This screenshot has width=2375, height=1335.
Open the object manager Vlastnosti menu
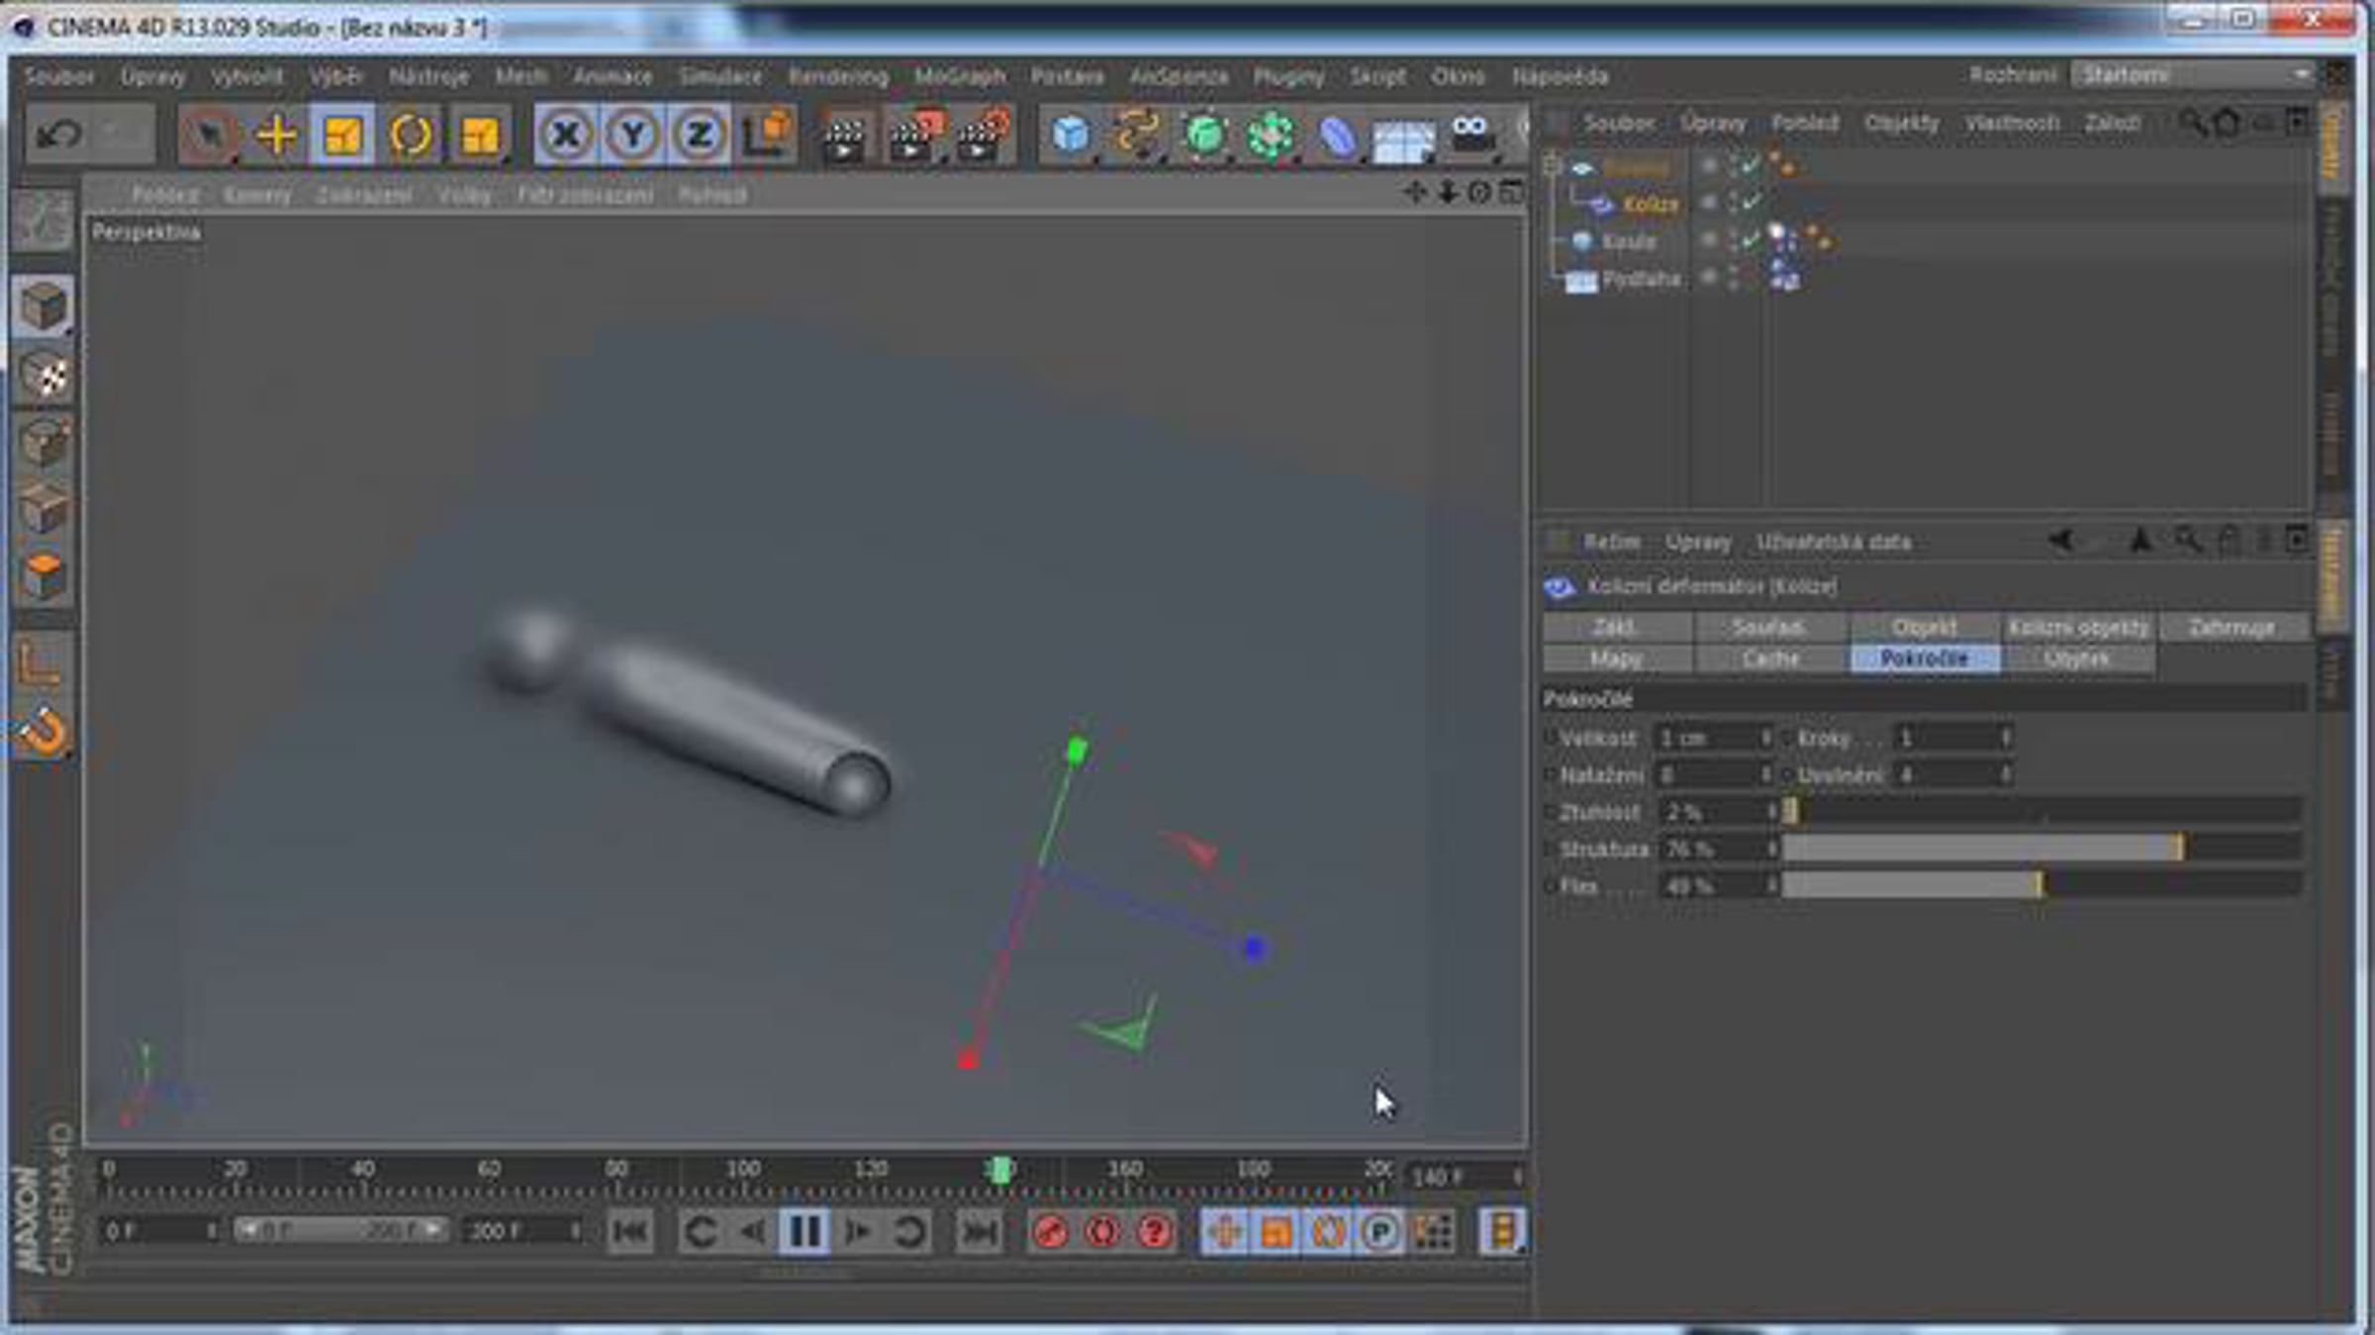2013,123
